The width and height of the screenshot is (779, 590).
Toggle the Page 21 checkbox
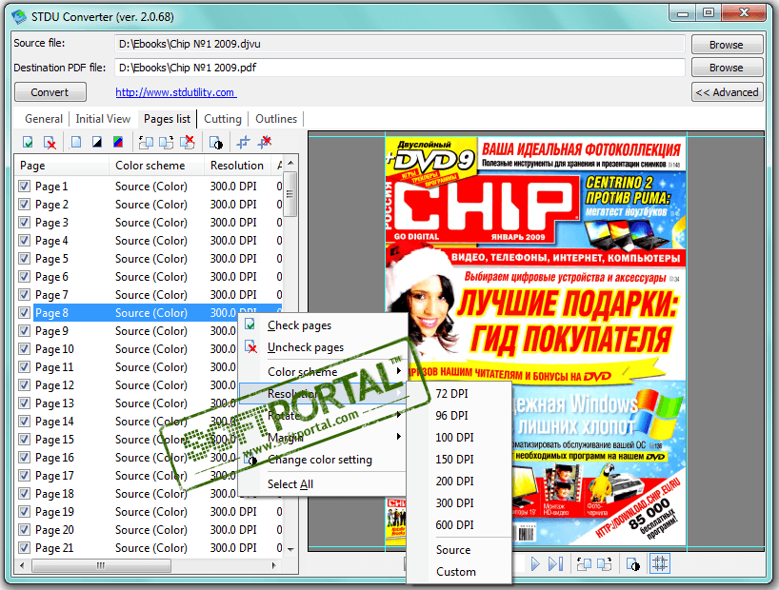click(x=24, y=548)
